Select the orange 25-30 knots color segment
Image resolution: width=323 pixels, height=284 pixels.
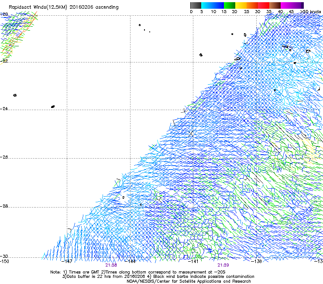[252, 5]
